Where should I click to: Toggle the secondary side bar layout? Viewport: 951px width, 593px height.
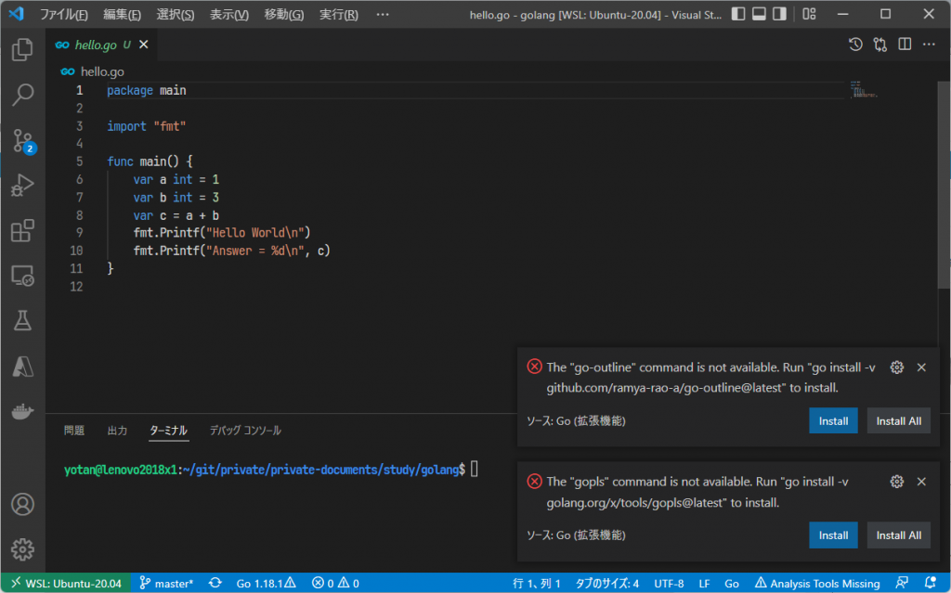click(x=779, y=14)
